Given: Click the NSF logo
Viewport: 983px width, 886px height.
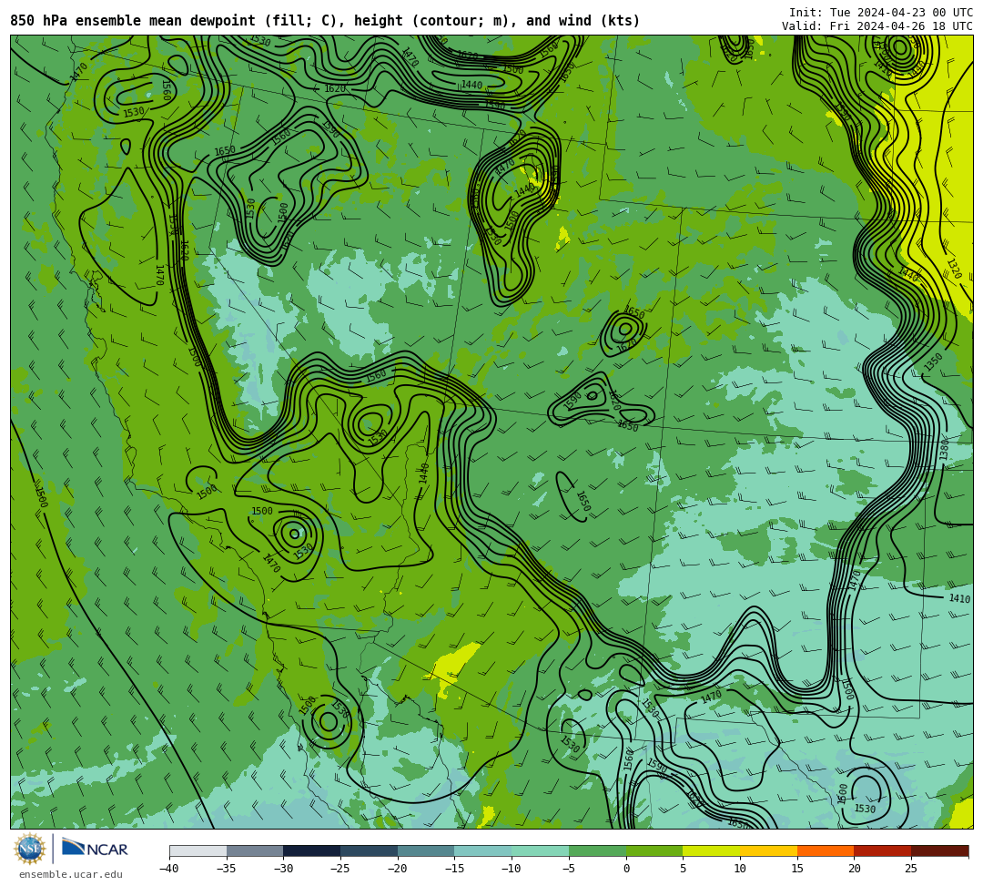Looking at the screenshot, I should tap(29, 849).
